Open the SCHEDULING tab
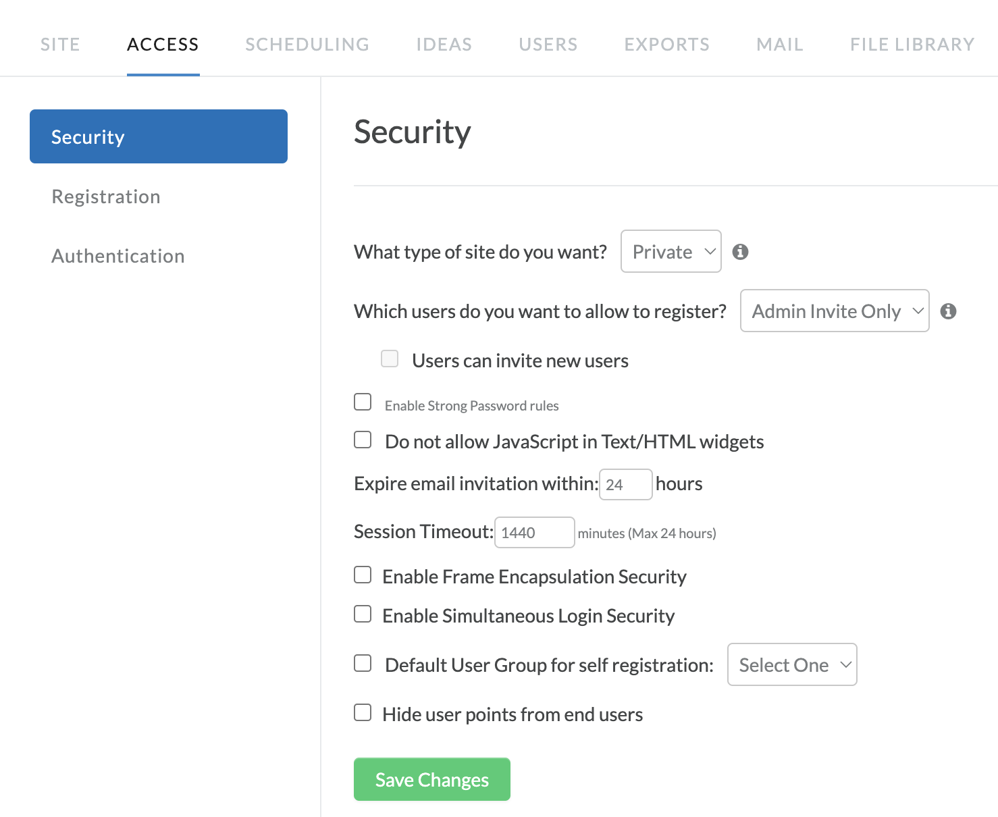The height and width of the screenshot is (817, 998). (307, 45)
